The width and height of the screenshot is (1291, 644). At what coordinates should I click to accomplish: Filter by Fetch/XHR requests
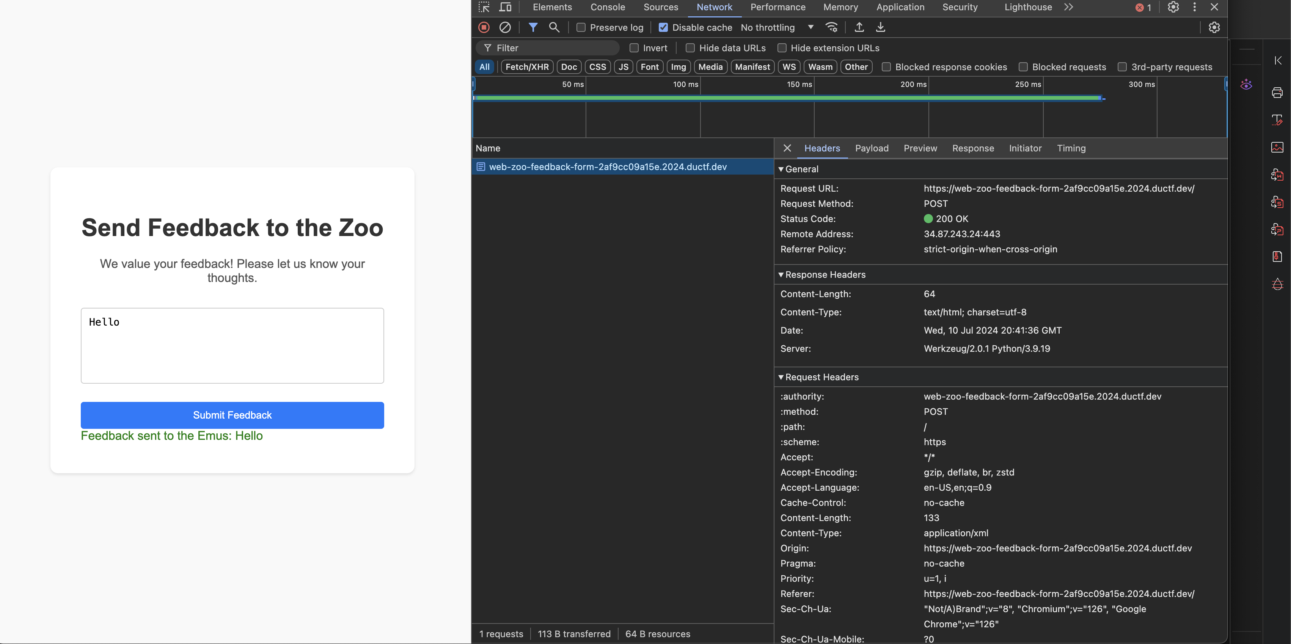(x=527, y=67)
